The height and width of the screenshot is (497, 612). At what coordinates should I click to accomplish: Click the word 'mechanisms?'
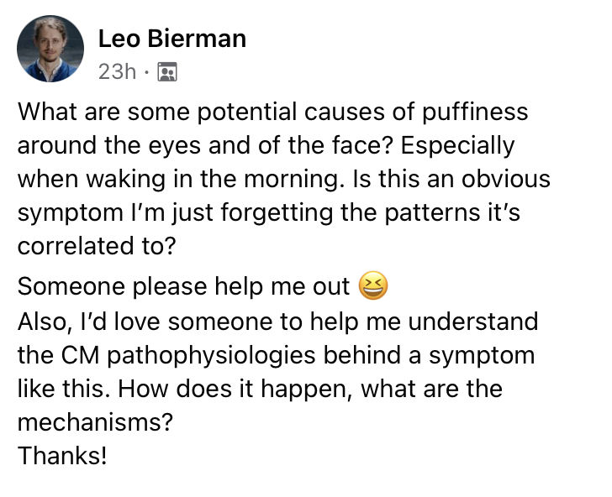pos(95,422)
